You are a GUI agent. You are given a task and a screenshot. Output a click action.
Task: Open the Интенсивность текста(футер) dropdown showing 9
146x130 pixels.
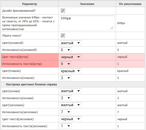[x=66, y=64]
